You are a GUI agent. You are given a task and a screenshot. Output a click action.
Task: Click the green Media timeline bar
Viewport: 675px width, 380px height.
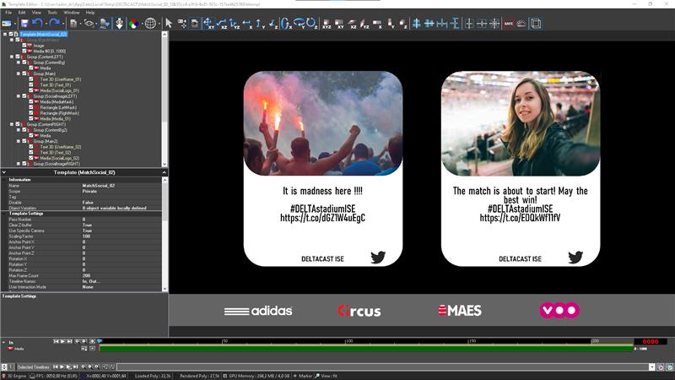tap(363, 348)
